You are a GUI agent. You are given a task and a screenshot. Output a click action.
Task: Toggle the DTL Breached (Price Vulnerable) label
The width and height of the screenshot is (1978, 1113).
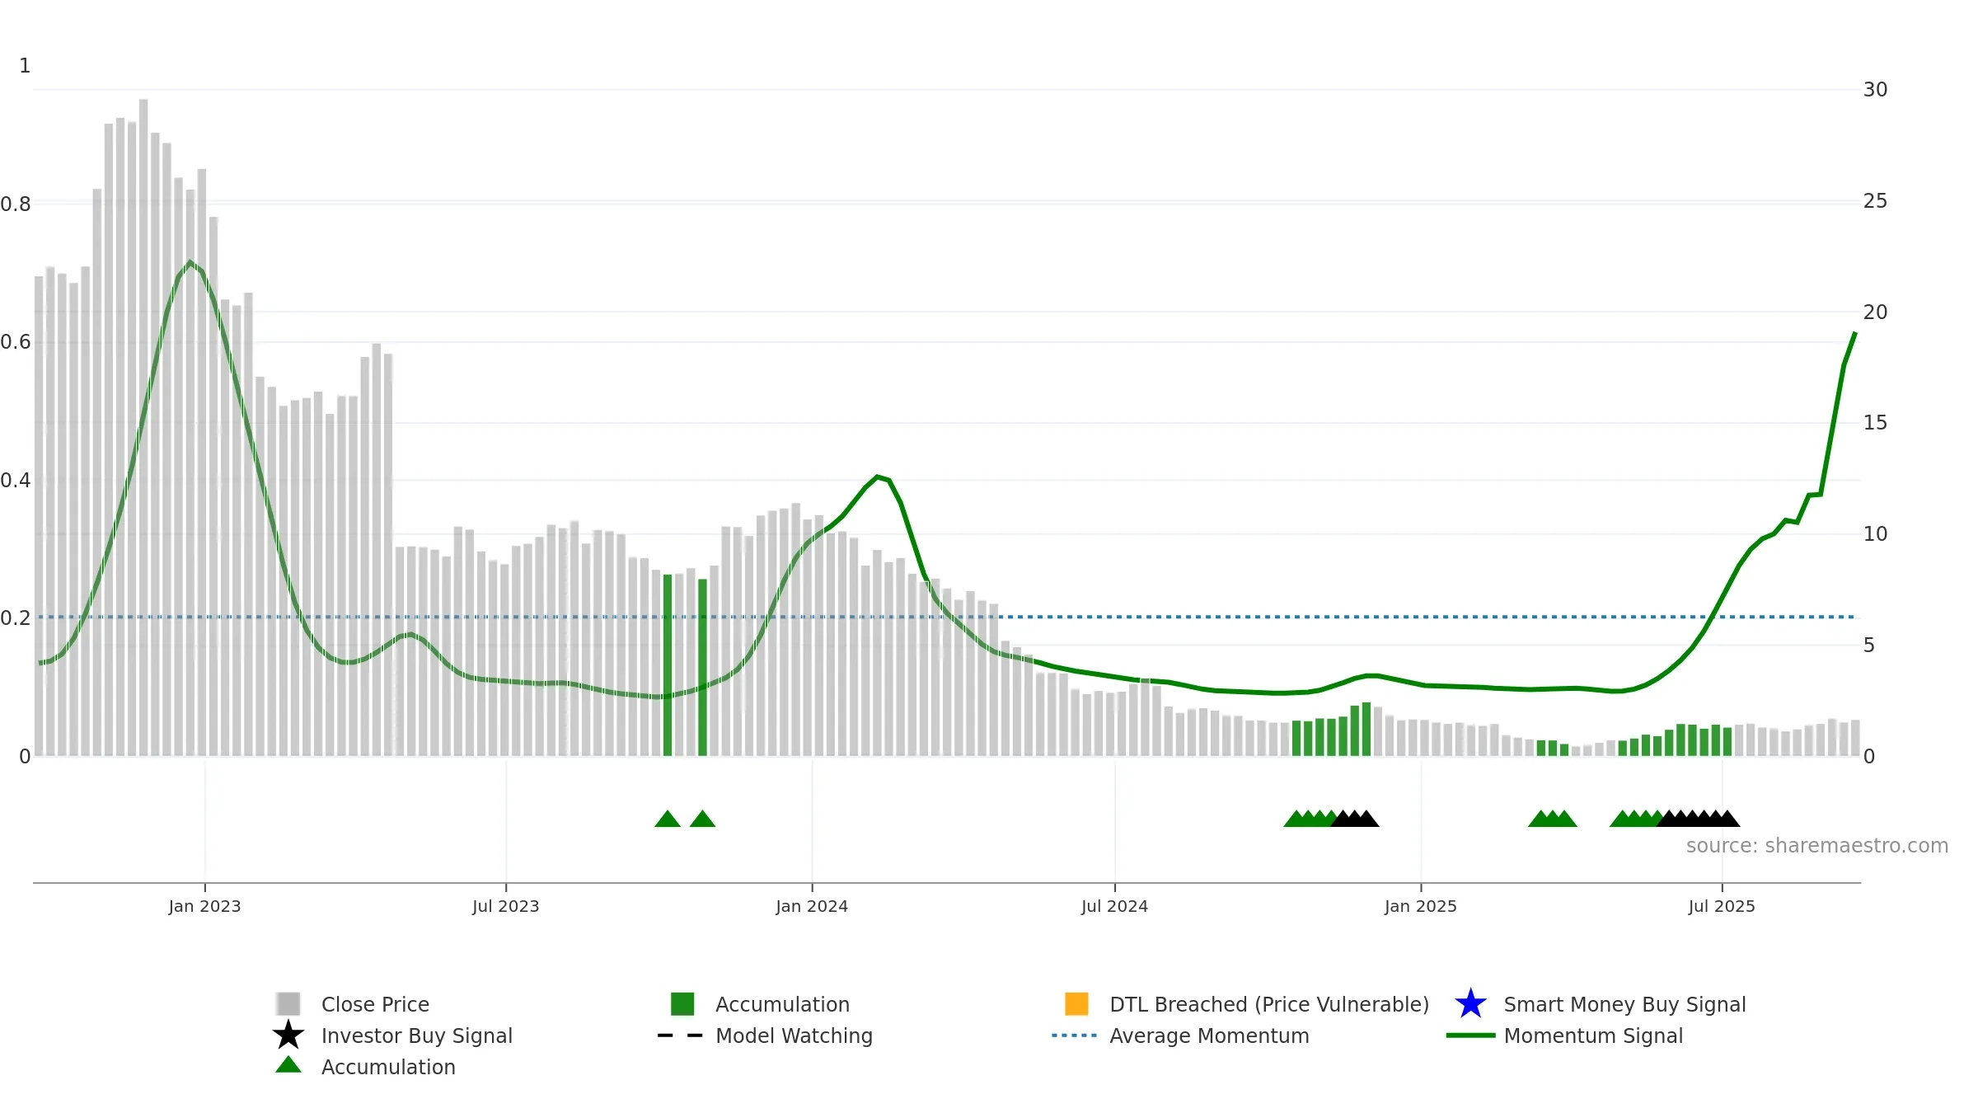point(1269,1004)
